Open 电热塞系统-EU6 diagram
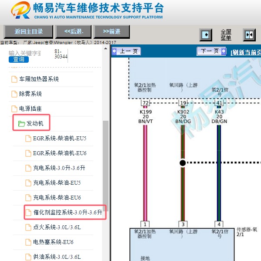Screen dimensions: 261x261 tap(53, 242)
